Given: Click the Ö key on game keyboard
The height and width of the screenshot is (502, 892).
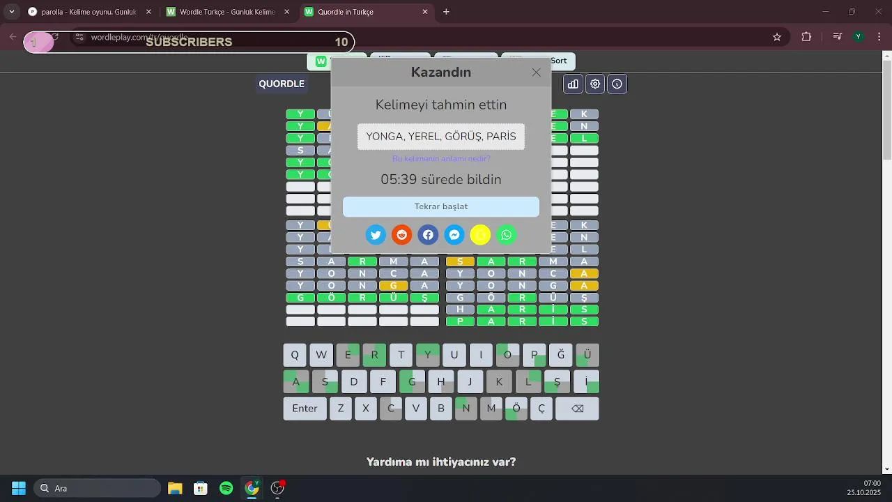Looking at the screenshot, I should tap(516, 409).
